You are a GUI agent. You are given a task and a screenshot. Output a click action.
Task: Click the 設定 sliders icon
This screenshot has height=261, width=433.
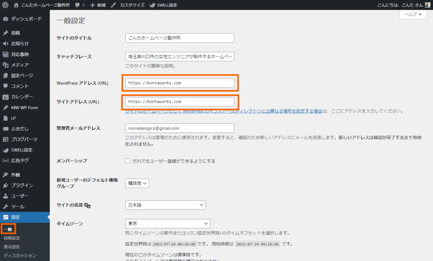pos(5,217)
